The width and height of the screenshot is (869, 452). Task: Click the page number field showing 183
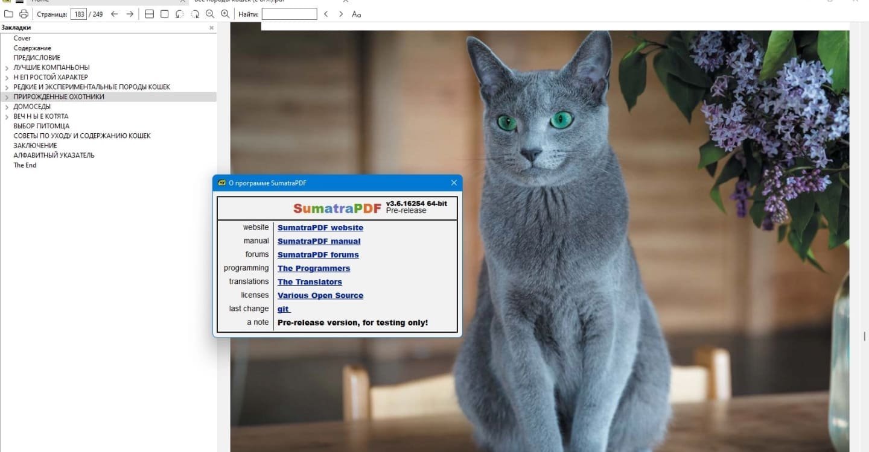click(79, 14)
